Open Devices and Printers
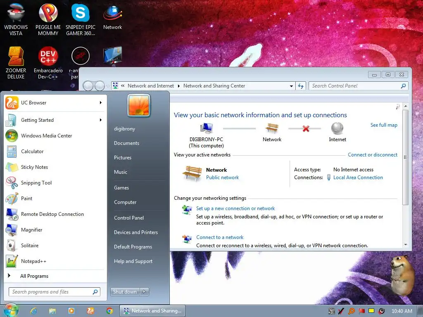The image size is (423, 317). pyautogui.click(x=135, y=232)
